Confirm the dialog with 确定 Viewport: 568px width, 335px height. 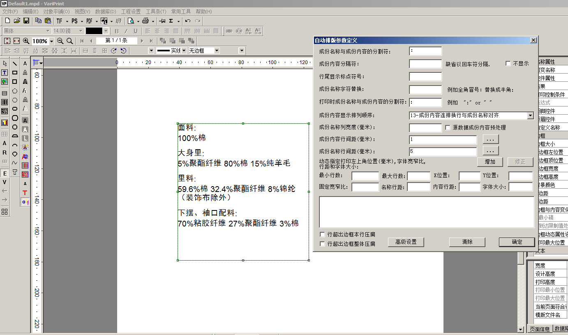517,242
